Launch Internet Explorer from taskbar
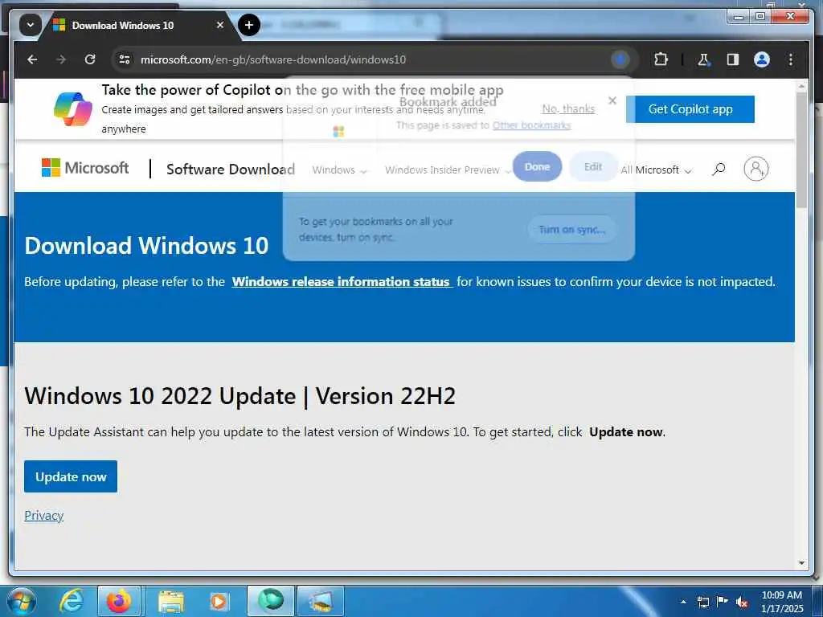The width and height of the screenshot is (823, 617). click(x=71, y=601)
